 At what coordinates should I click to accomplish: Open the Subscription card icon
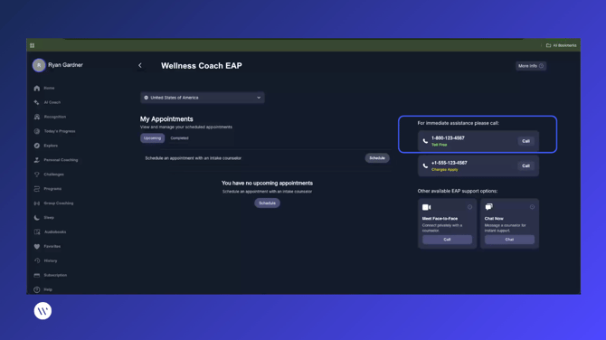37,275
